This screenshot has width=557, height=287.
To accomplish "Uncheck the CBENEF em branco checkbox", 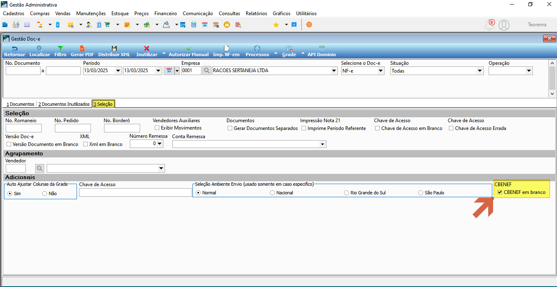I will 500,192.
